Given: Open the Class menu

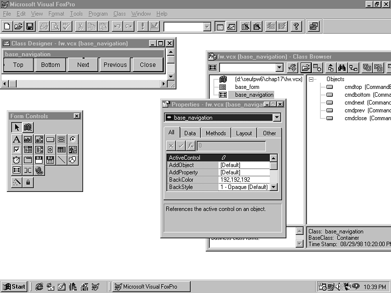Looking at the screenshot, I should (119, 14).
